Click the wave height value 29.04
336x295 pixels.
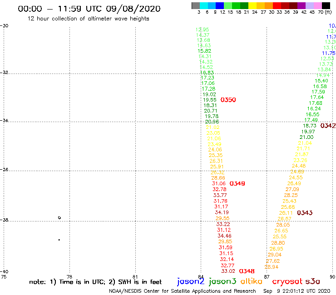275,255
